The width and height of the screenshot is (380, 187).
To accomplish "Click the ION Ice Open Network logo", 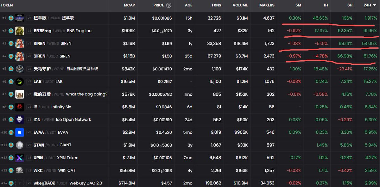I will pyautogui.click(x=20, y=119).
